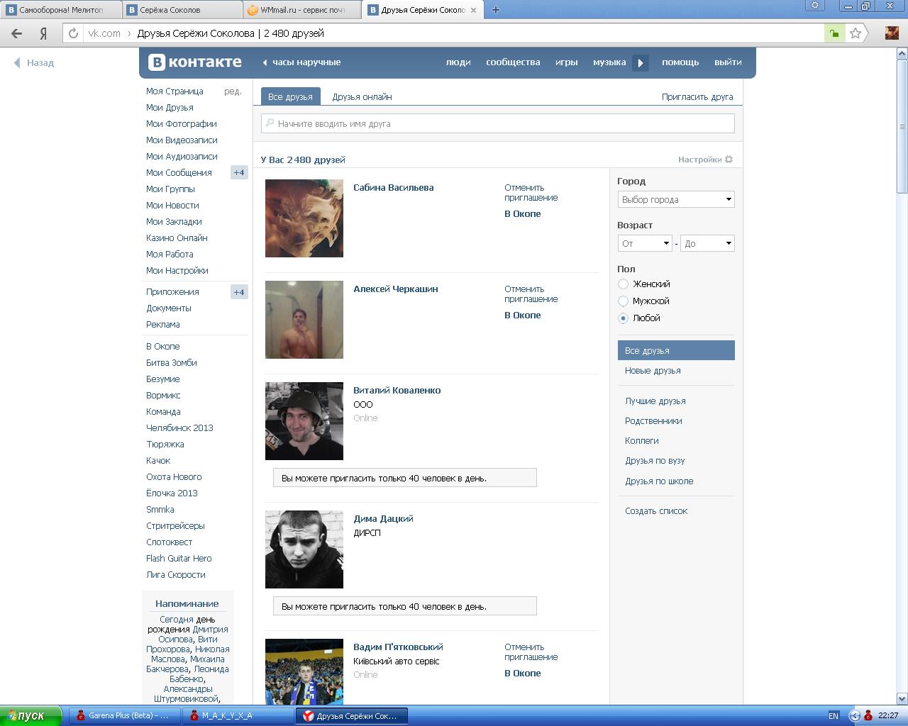Click В Окопе link under Сабина Васильева
908x726 pixels.
click(522, 214)
